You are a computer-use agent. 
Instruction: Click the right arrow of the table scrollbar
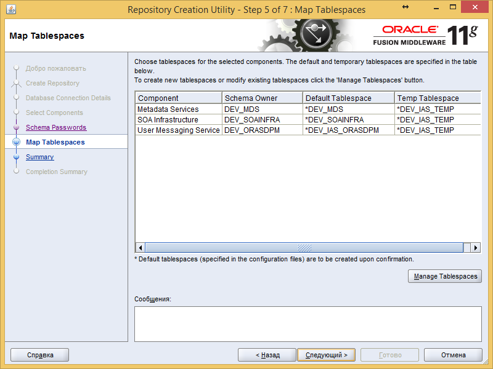475,247
